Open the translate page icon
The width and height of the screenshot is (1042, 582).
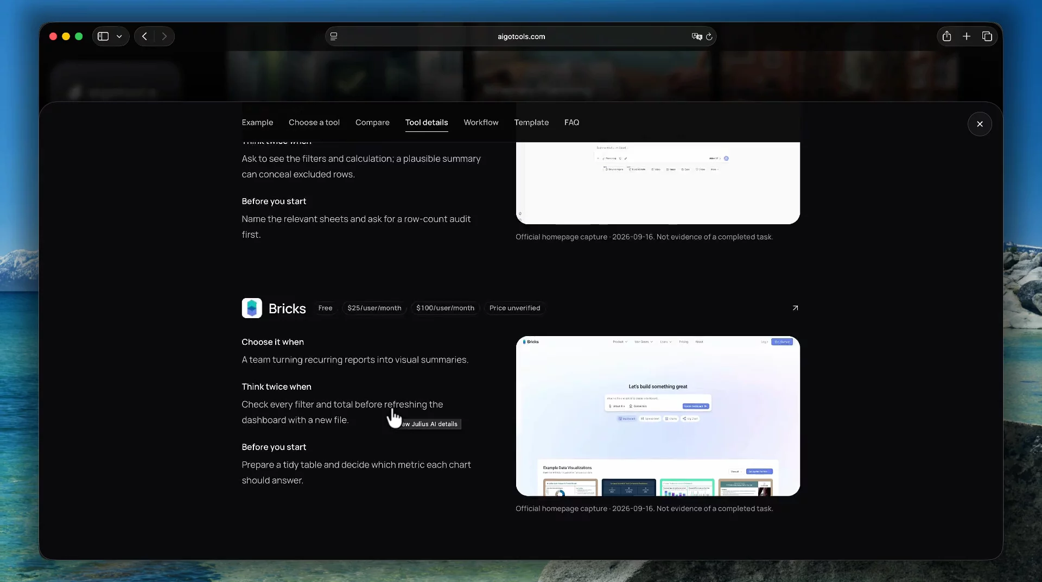[696, 36]
